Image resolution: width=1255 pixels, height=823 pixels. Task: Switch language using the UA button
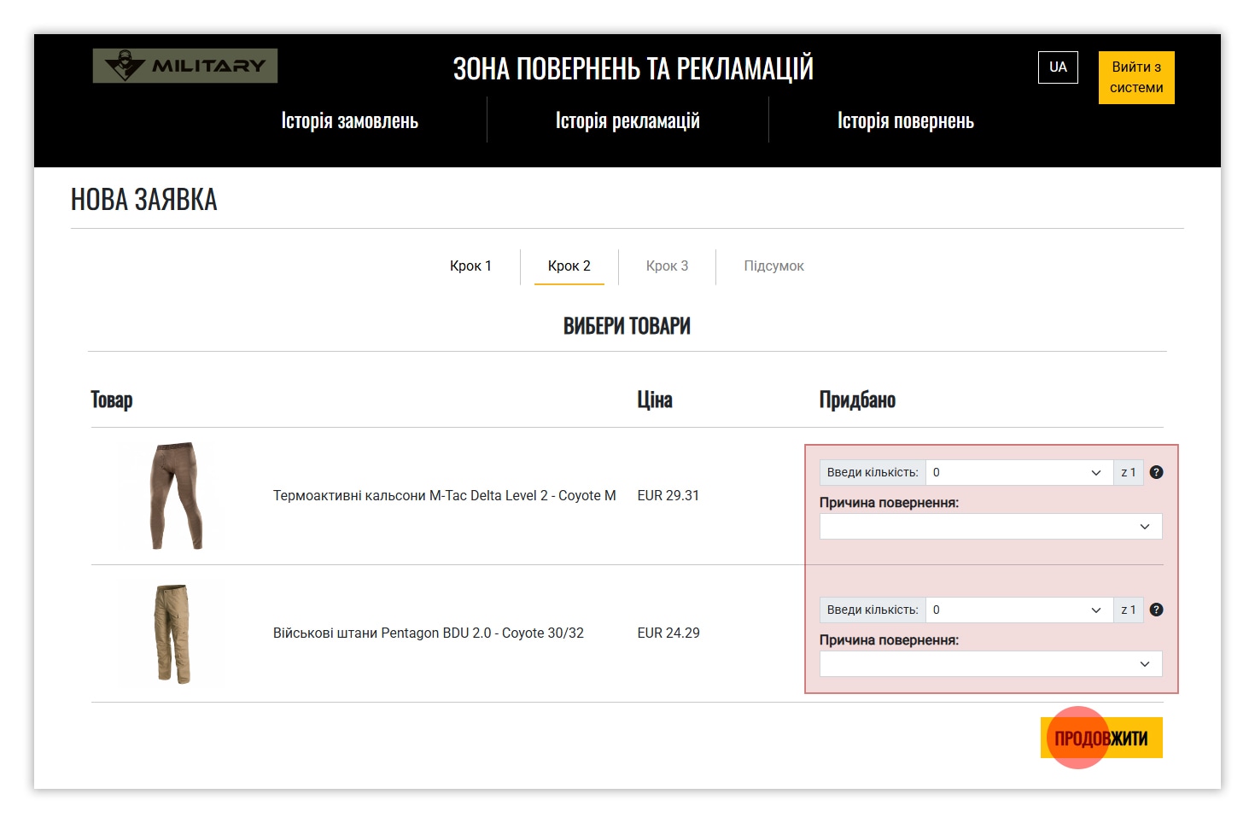coord(1058,67)
